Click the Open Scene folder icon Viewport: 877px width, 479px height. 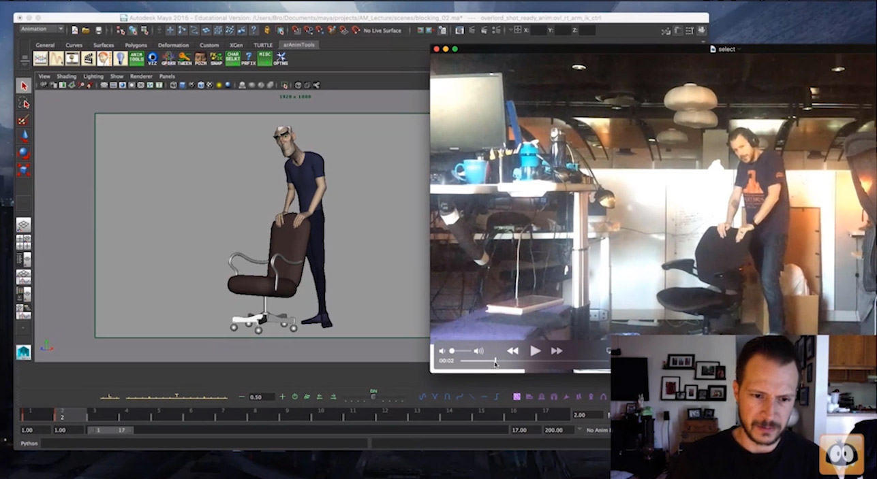[85, 30]
